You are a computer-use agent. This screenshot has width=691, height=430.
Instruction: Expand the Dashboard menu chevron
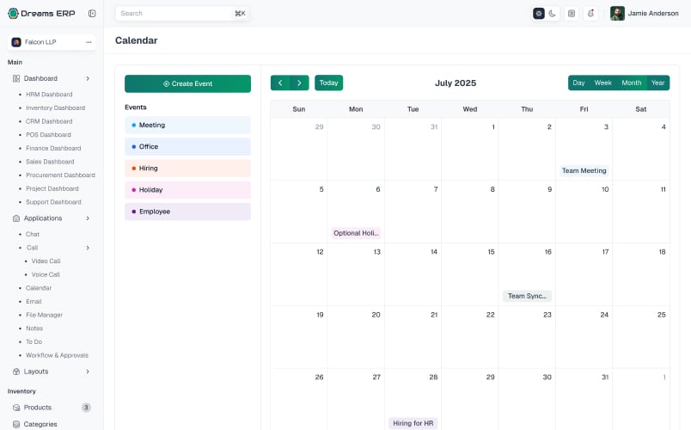click(x=88, y=78)
